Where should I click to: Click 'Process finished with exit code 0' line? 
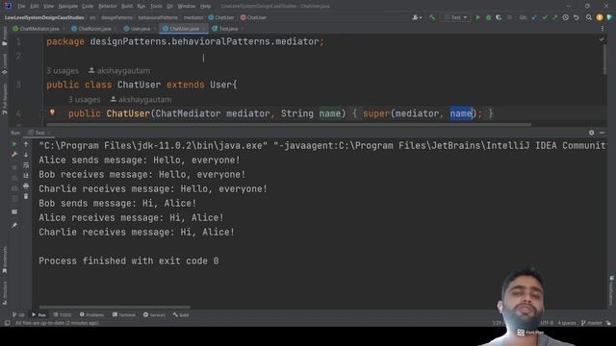[x=128, y=260]
